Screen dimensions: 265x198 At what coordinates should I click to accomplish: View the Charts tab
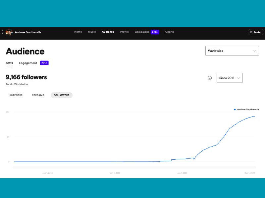[170, 32]
